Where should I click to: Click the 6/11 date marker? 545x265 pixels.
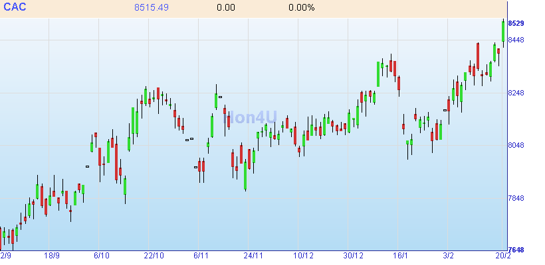coord(201,256)
